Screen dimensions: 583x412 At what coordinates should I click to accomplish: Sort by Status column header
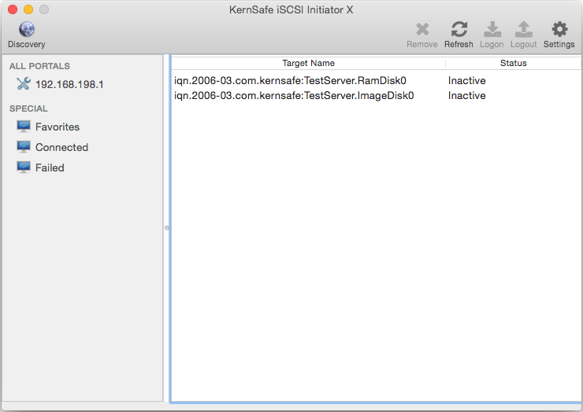coord(513,63)
